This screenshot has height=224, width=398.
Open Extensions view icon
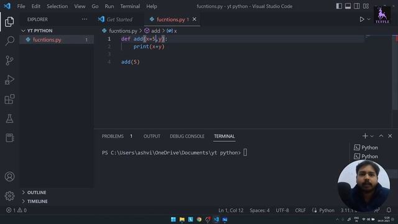click(x=9, y=99)
